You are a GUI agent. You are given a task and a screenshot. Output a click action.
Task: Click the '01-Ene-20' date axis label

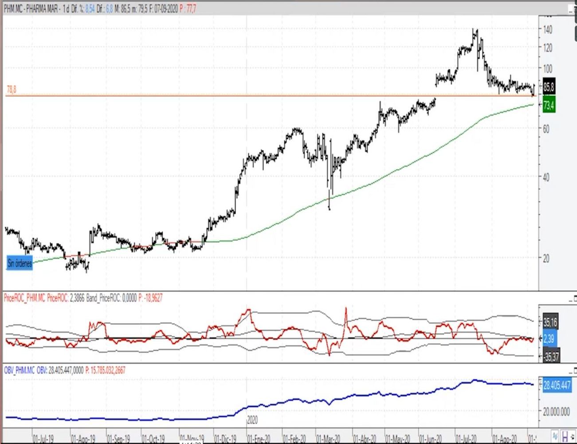coord(259,439)
